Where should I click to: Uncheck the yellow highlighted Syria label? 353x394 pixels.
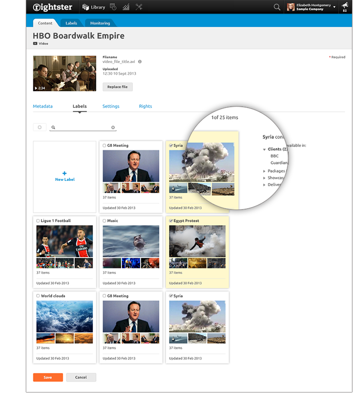pyautogui.click(x=171, y=145)
